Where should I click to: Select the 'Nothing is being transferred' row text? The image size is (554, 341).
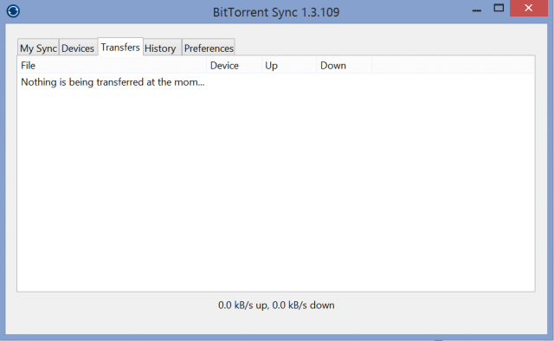click(113, 82)
